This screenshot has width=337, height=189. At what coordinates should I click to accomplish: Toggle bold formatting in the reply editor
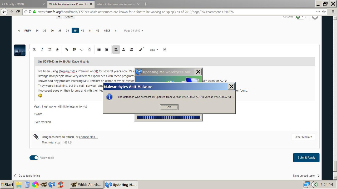pos(34,50)
